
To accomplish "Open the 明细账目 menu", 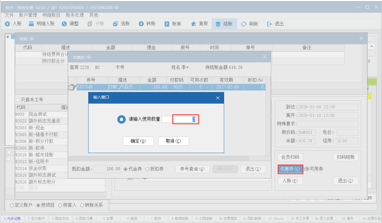I will point(51,15).
